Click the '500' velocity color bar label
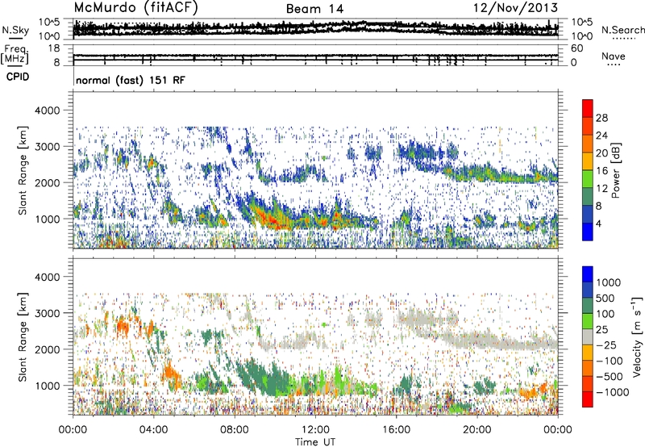The width and height of the screenshot is (645, 447). 605,299
